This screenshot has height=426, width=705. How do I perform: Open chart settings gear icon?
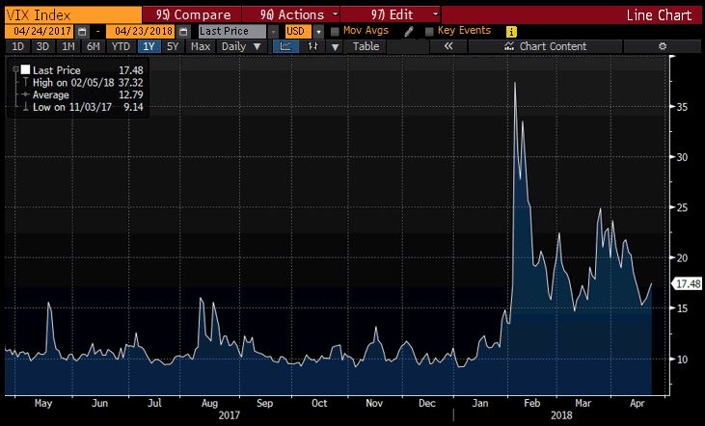click(x=662, y=46)
